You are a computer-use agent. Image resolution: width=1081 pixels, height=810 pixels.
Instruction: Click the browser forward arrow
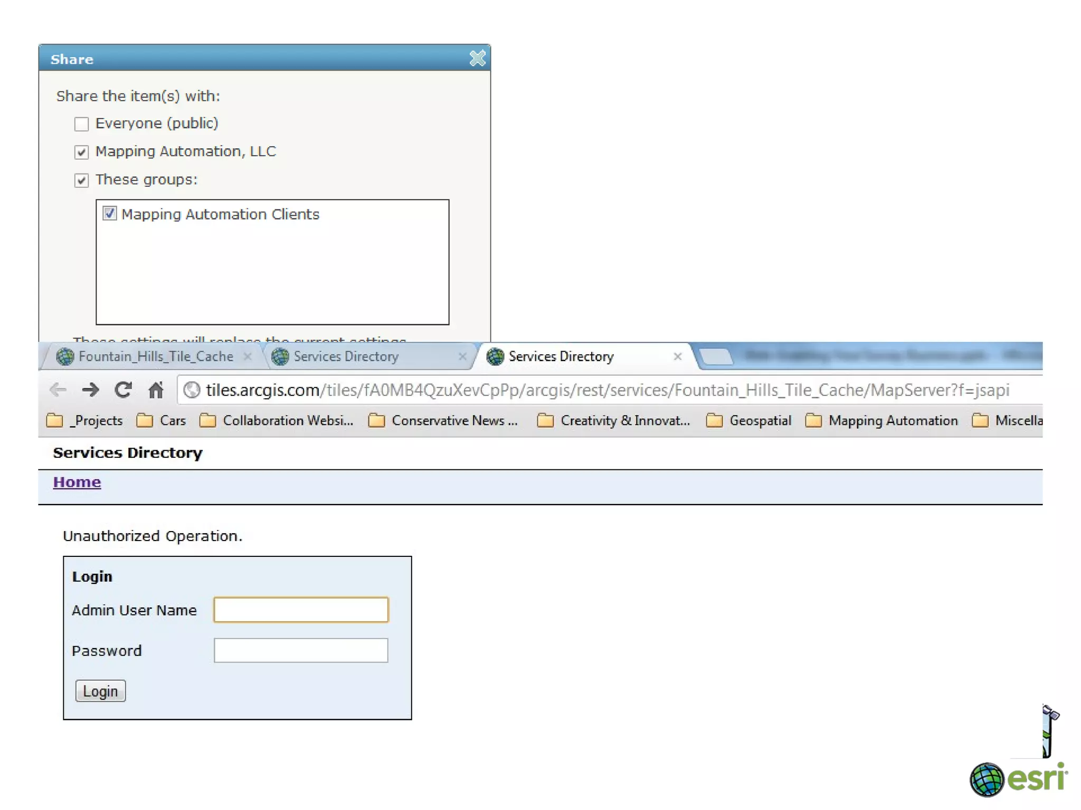tap(90, 390)
